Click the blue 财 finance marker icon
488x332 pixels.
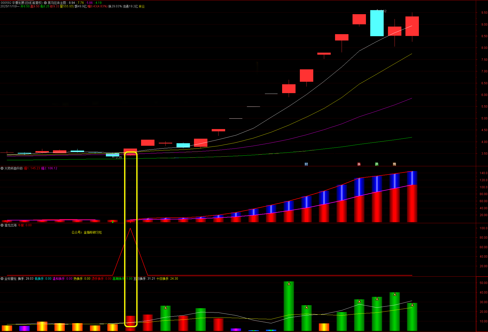pyautogui.click(x=306, y=164)
